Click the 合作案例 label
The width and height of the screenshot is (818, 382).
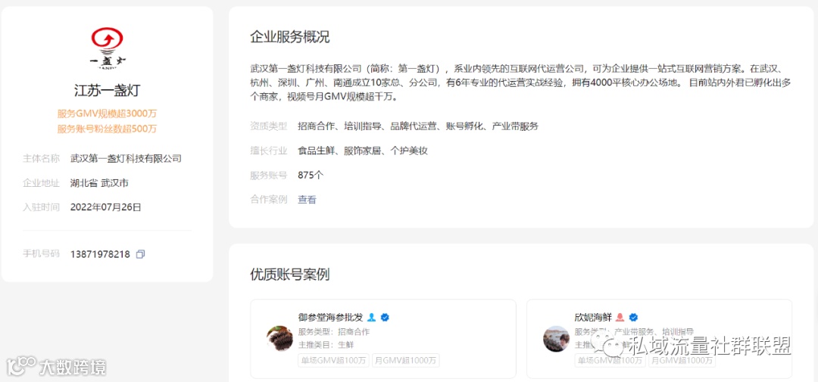pyautogui.click(x=269, y=200)
